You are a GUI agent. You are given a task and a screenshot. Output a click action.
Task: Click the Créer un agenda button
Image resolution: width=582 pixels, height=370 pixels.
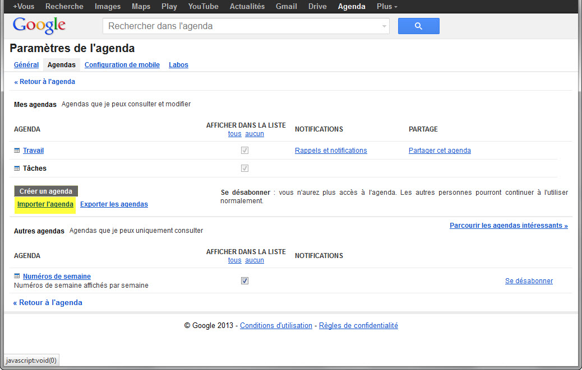46,191
